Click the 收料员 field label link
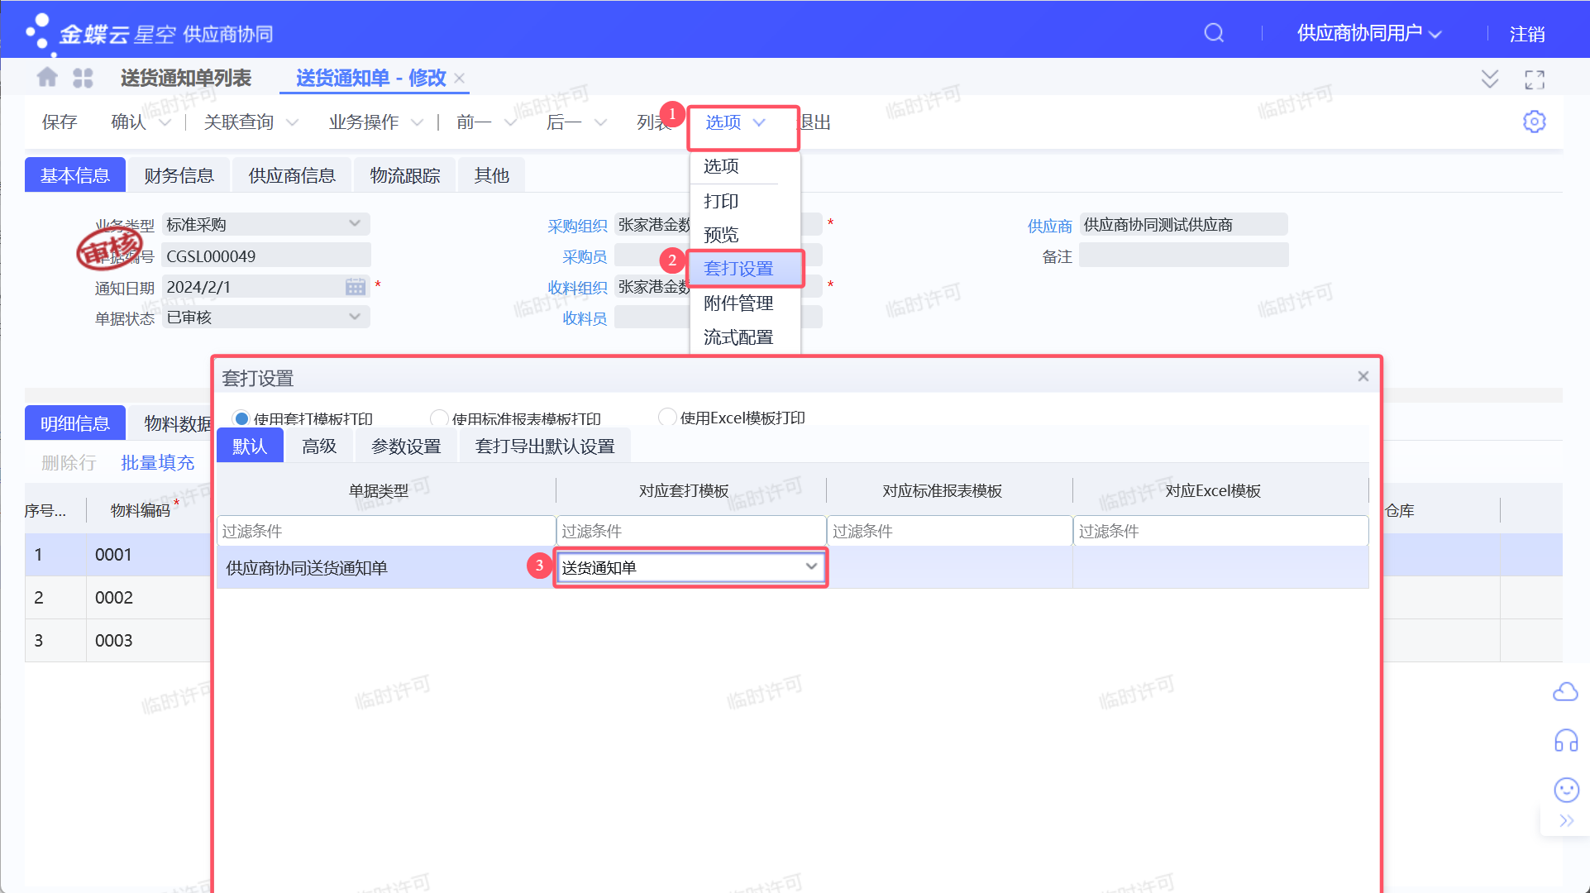1590x893 pixels. (x=585, y=318)
